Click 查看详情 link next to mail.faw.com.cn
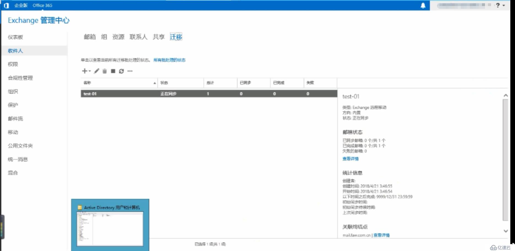Screen dimensions: 515x251 (382, 235)
